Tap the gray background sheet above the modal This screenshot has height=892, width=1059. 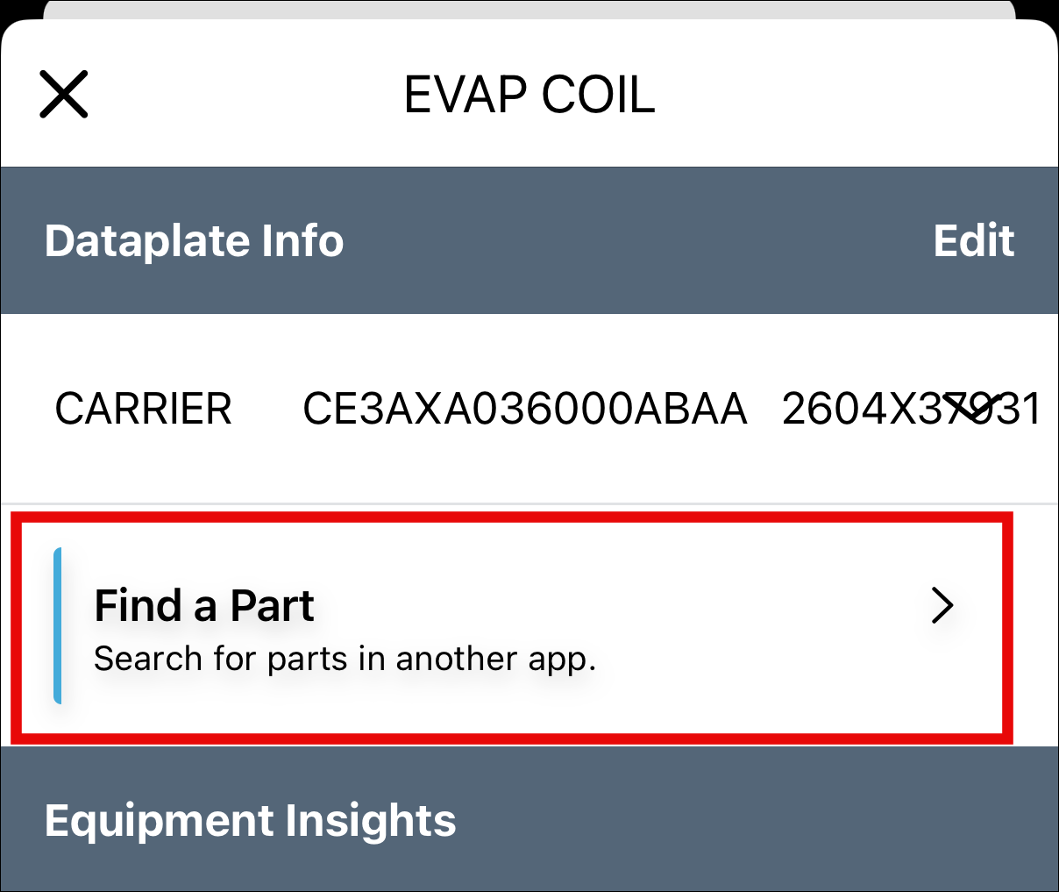(x=529, y=8)
